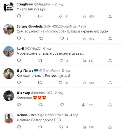Open Dennis Ritchie's avatar
This screenshot has height=131, width=123.
click(x=9, y=118)
